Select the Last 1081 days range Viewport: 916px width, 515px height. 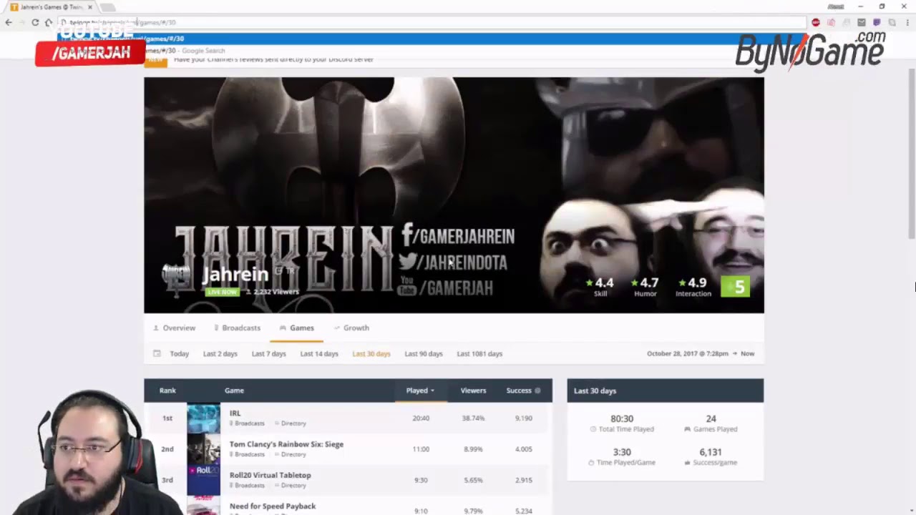click(x=479, y=353)
